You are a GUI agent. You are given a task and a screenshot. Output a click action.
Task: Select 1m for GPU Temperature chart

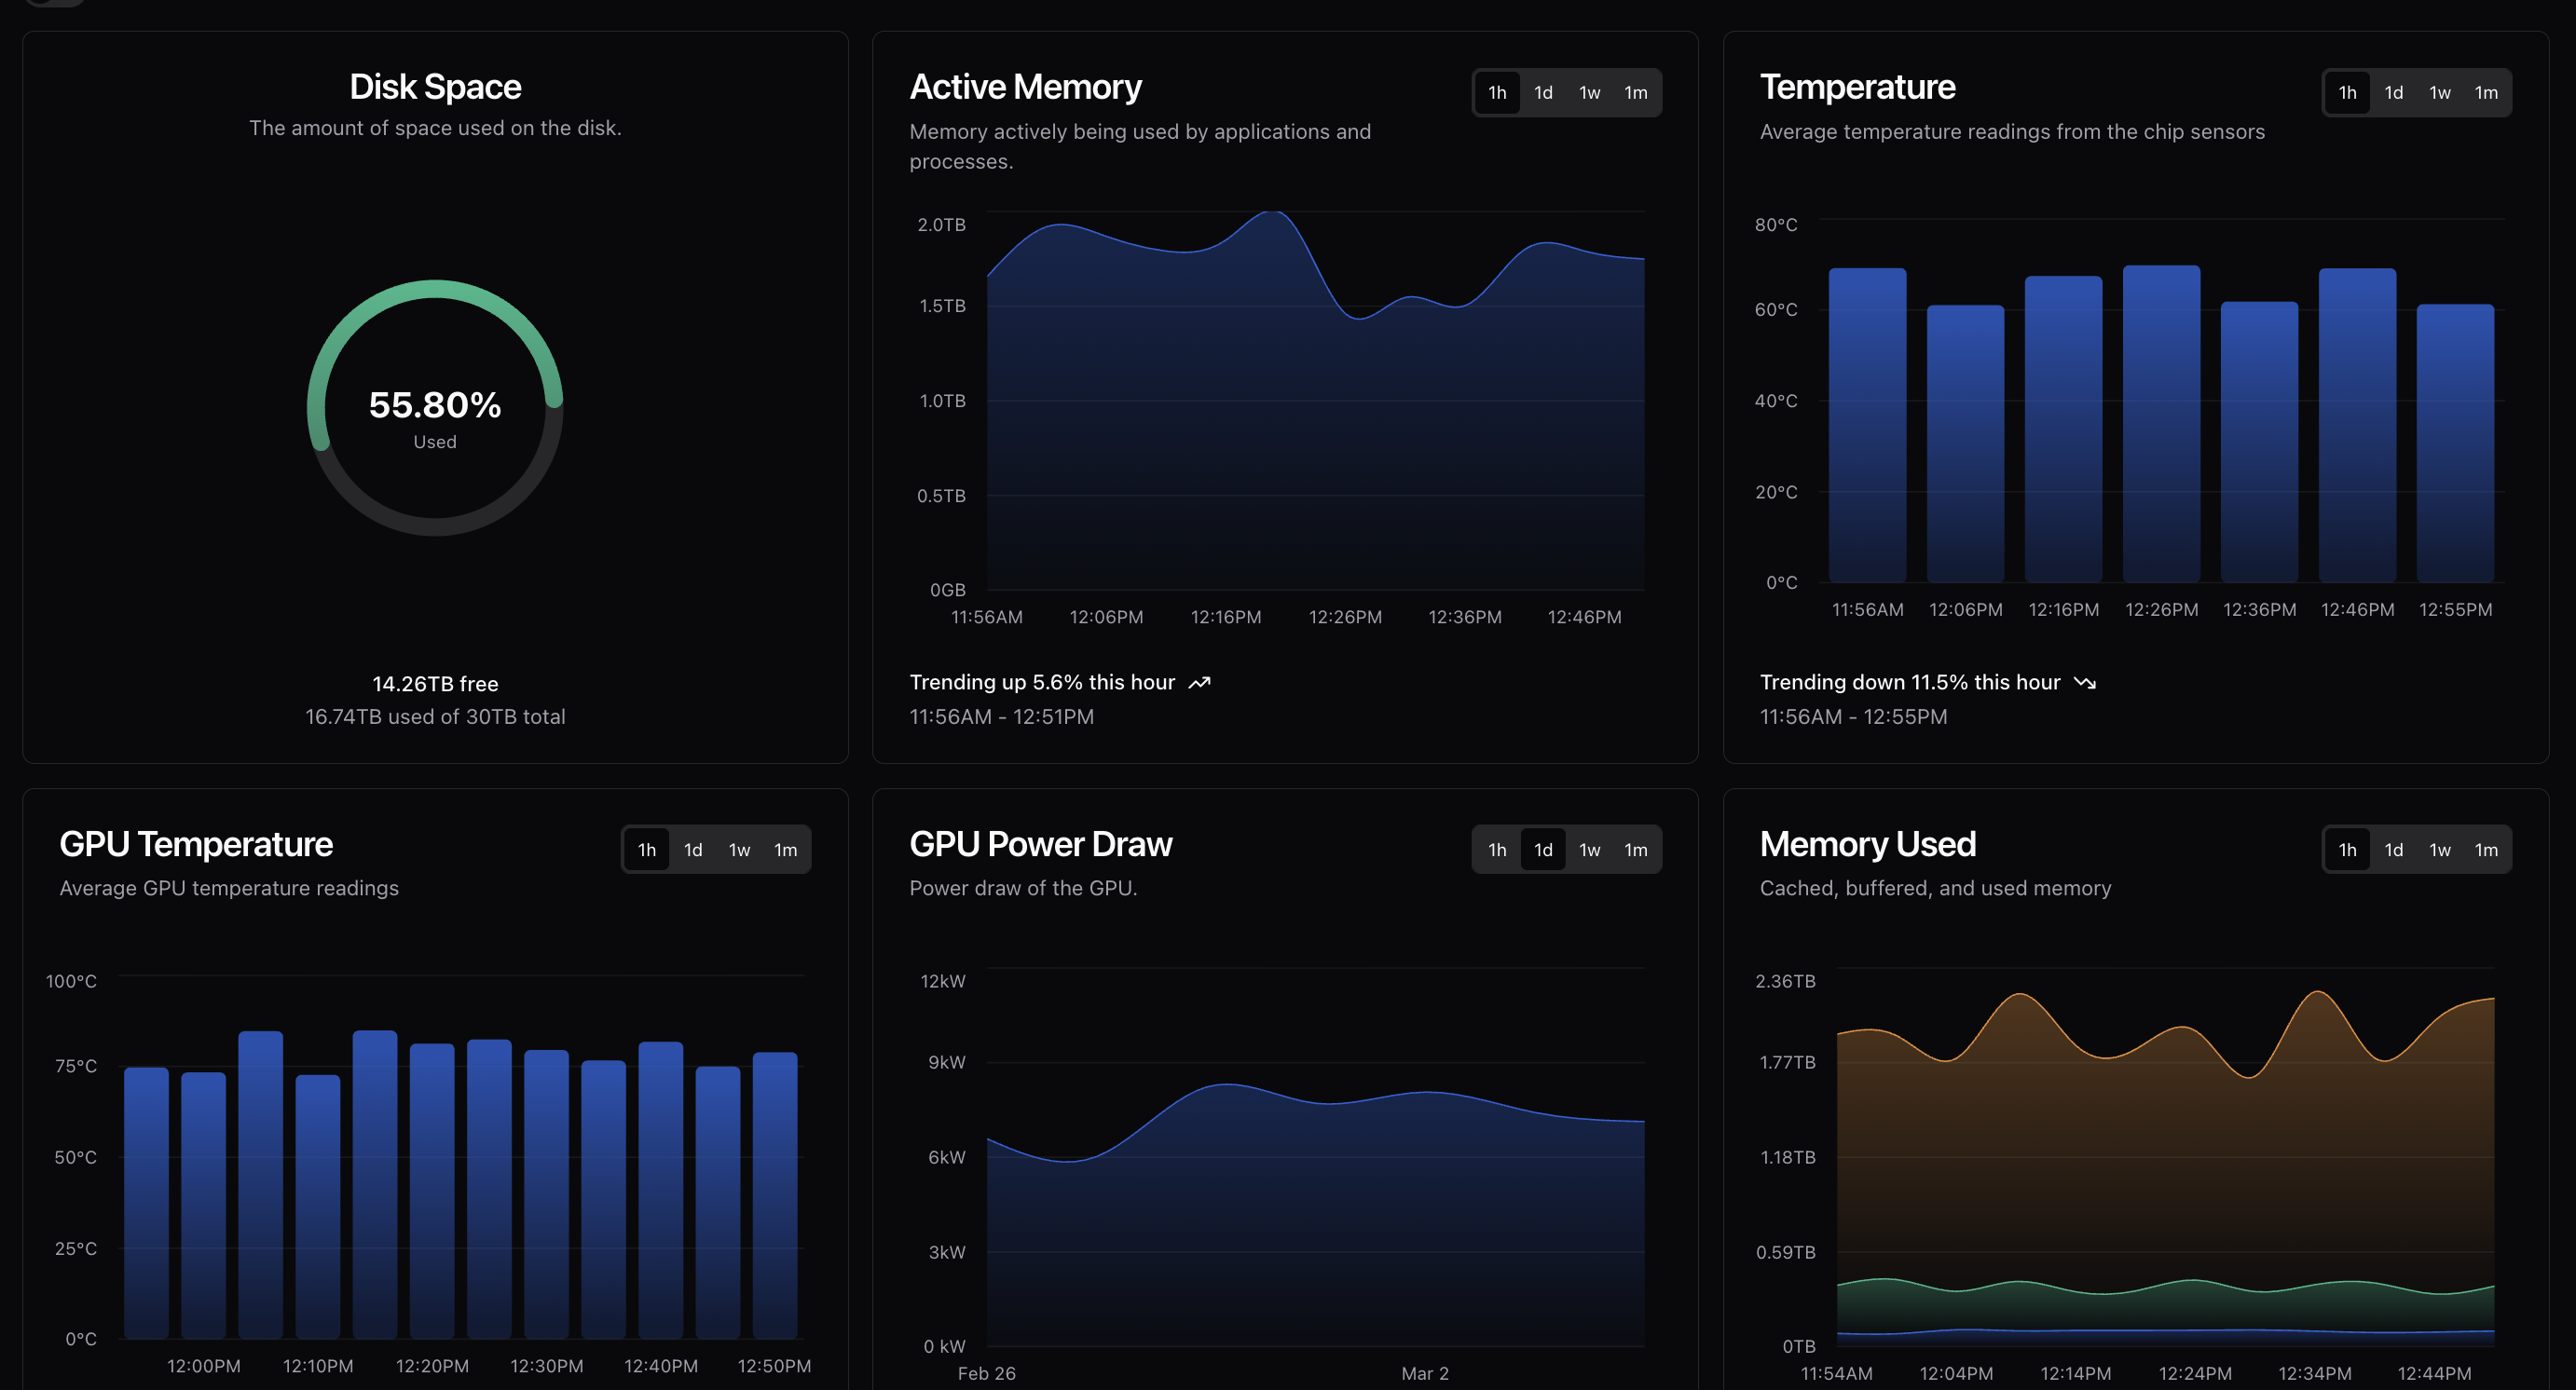tap(785, 851)
